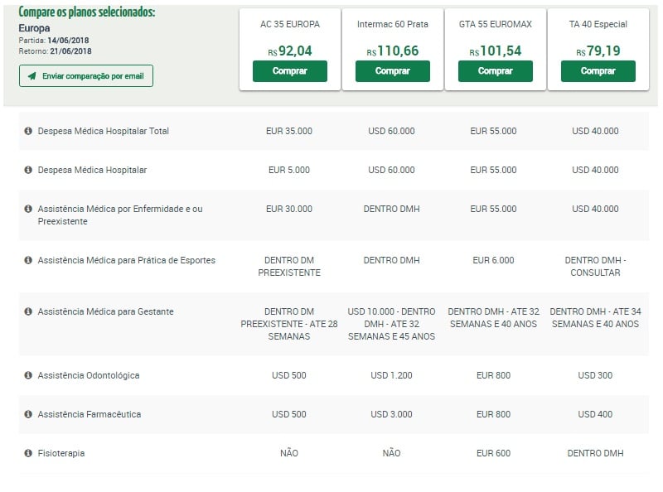Click price R$ 79,19

coord(598,51)
